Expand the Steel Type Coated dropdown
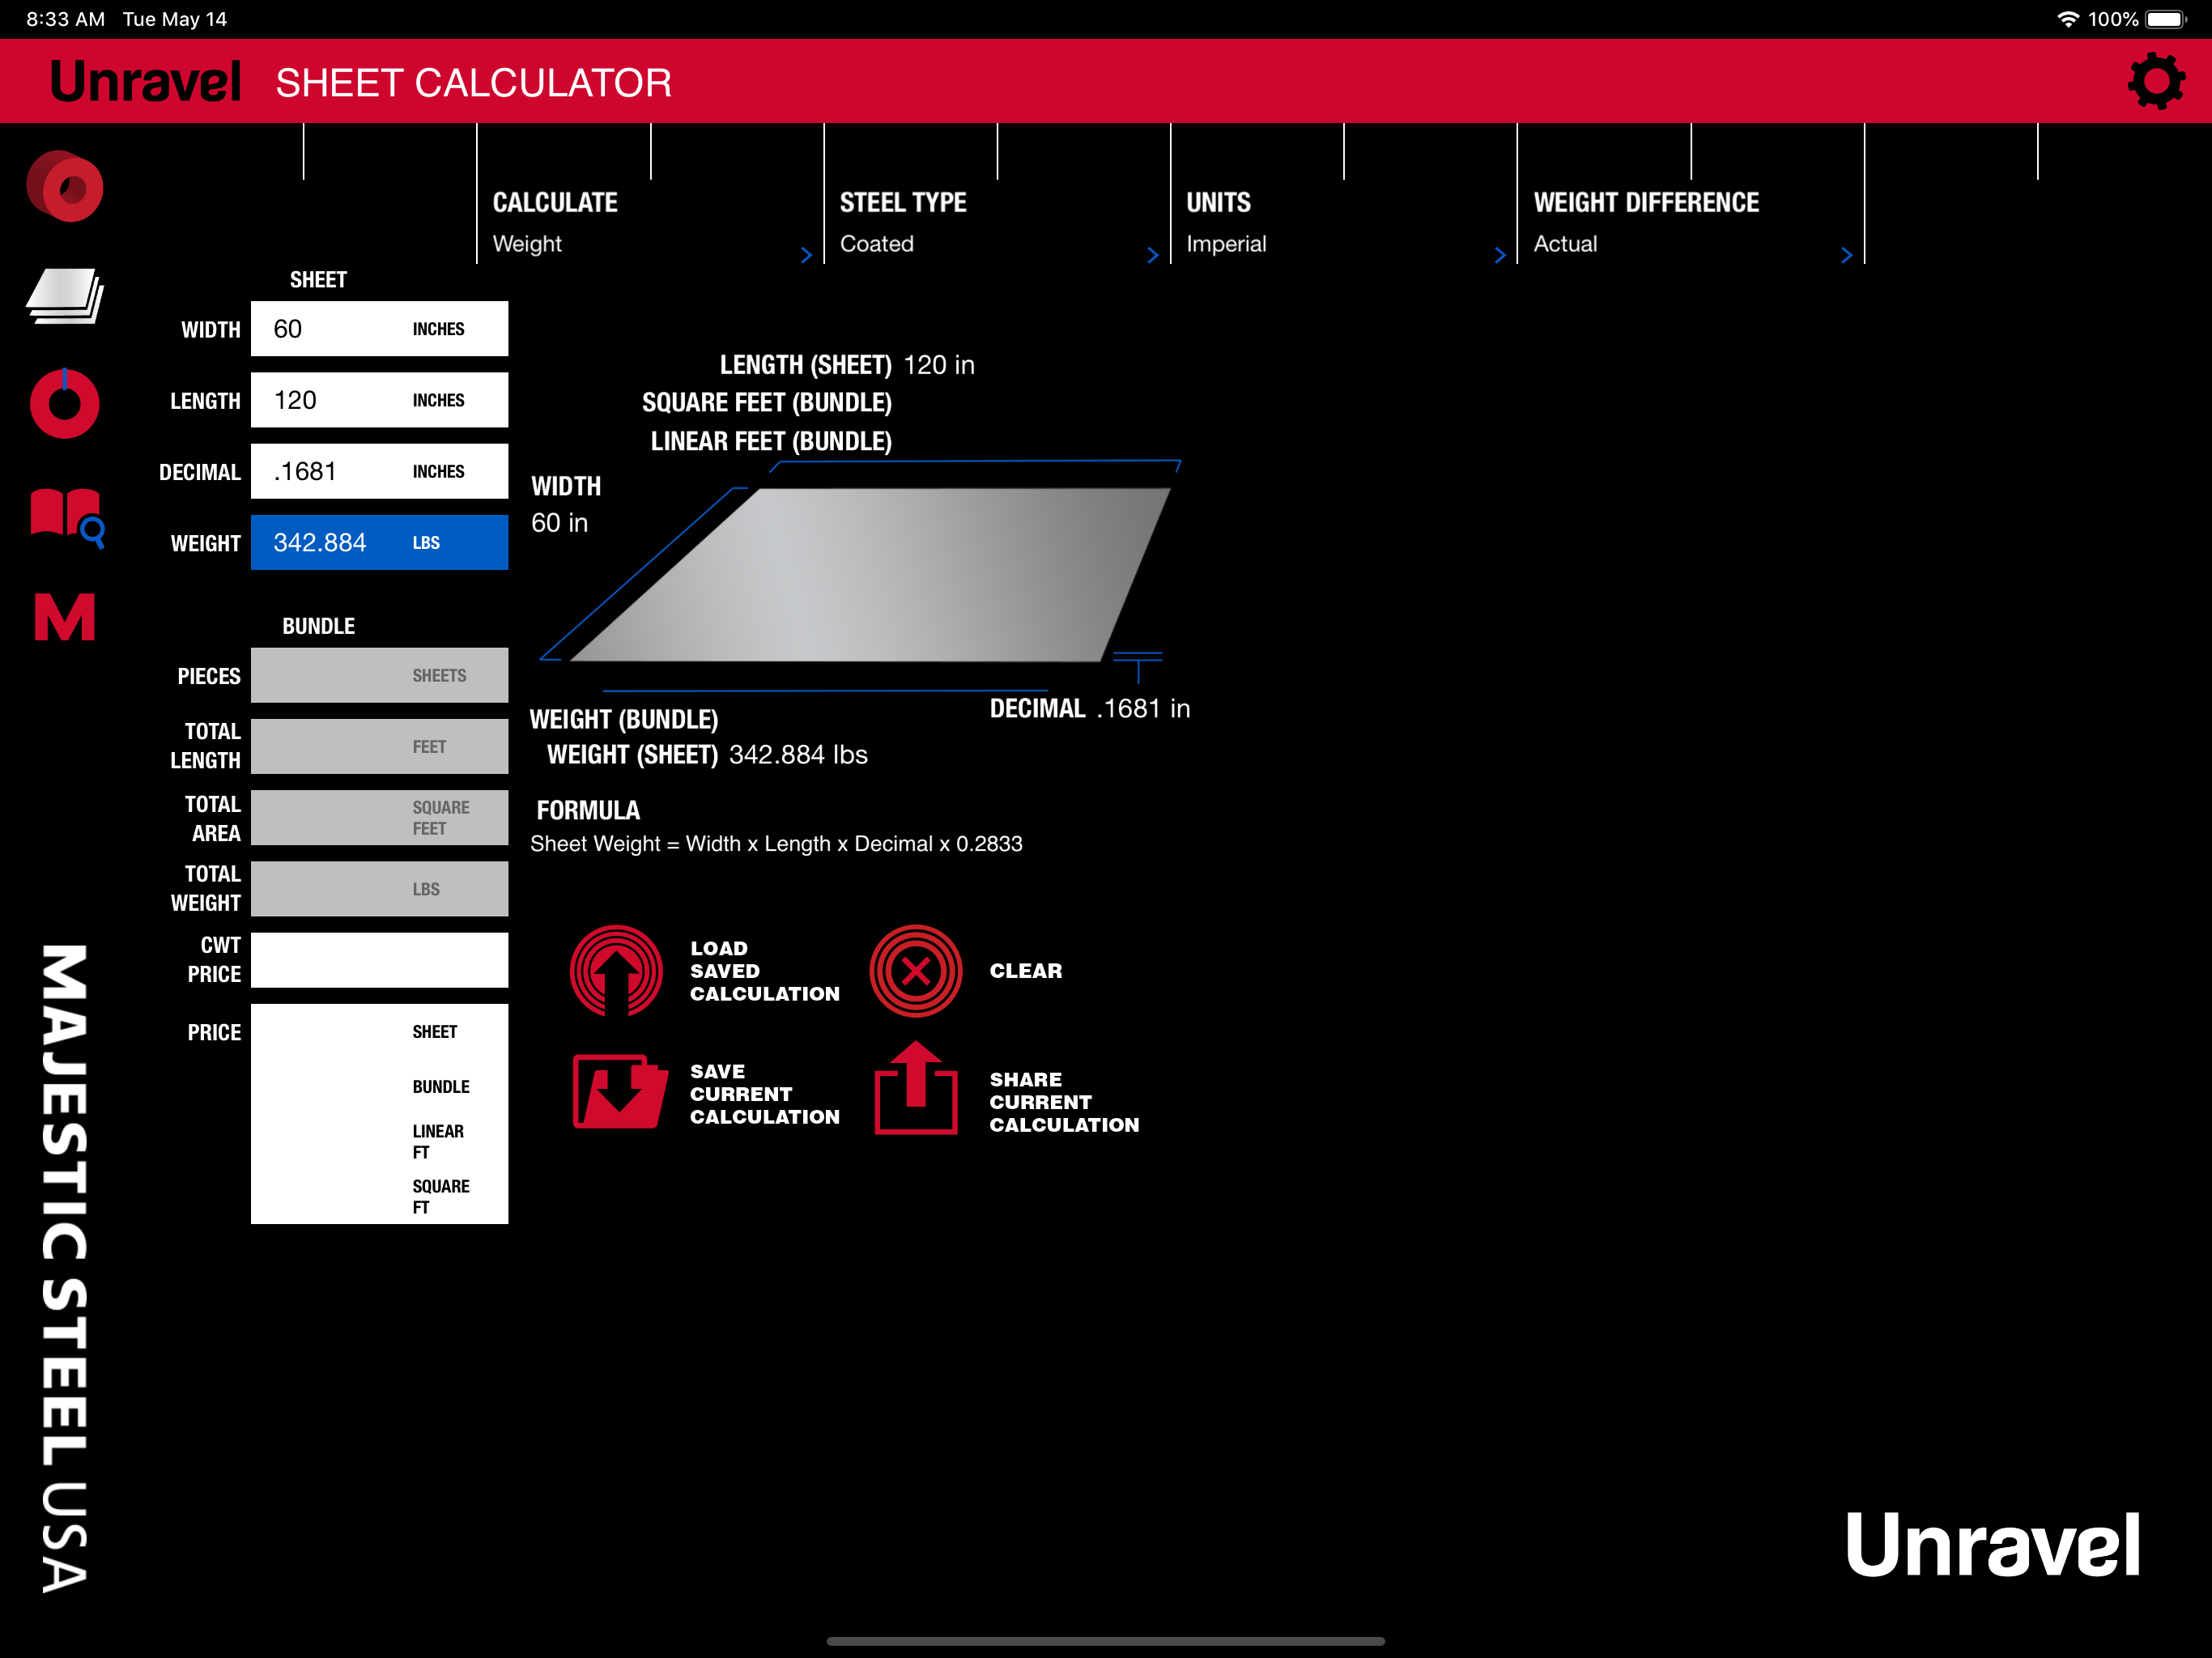The width and height of the screenshot is (2212, 1658). 996,224
